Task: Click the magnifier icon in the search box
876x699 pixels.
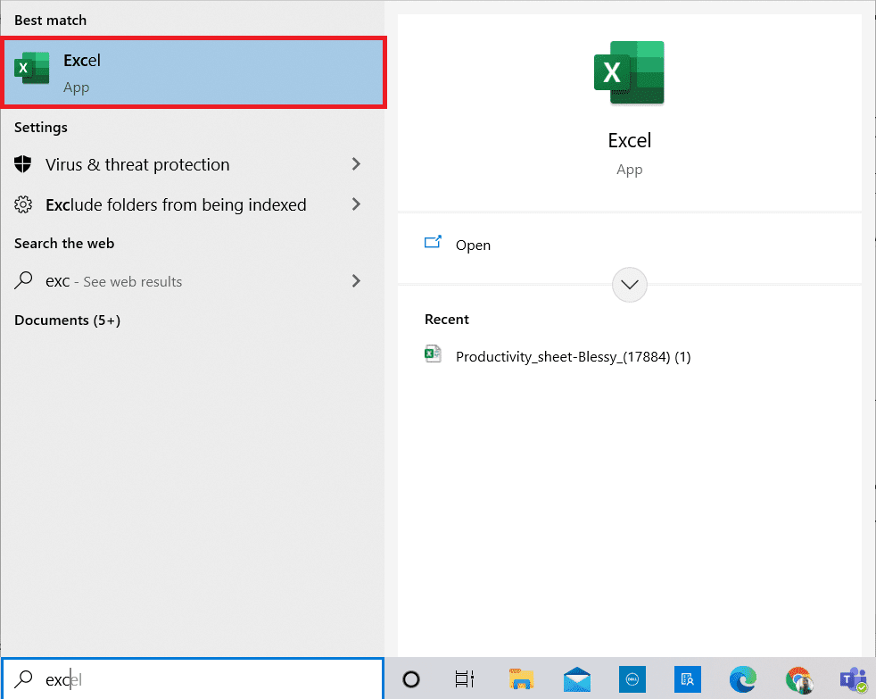Action: [22, 679]
